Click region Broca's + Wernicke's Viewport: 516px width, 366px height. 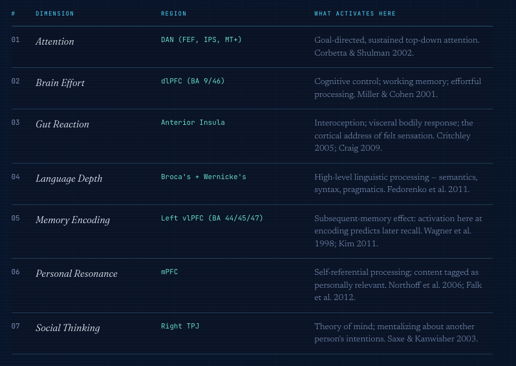204,177
